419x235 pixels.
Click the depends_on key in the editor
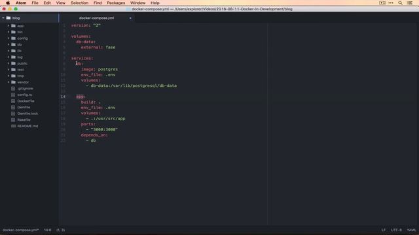click(93, 135)
